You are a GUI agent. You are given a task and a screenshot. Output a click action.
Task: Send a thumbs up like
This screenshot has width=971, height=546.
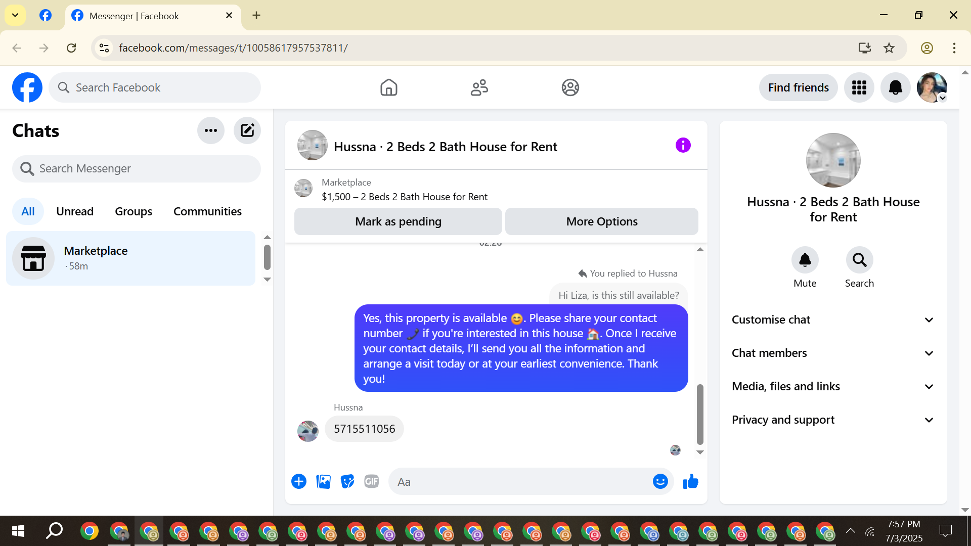click(690, 481)
